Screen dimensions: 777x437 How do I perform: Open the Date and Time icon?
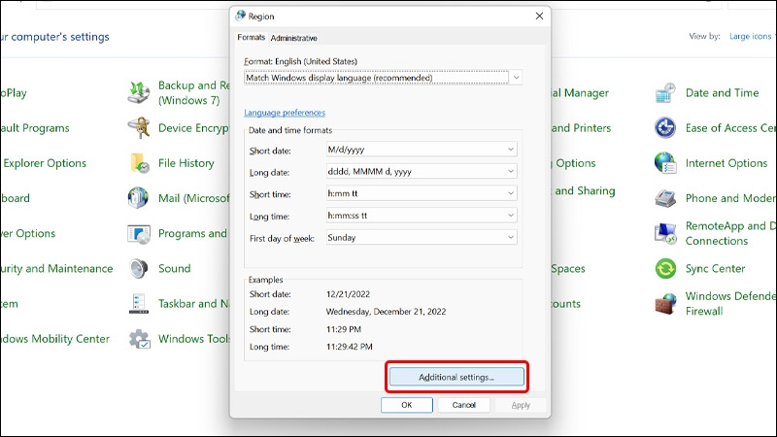tap(665, 93)
